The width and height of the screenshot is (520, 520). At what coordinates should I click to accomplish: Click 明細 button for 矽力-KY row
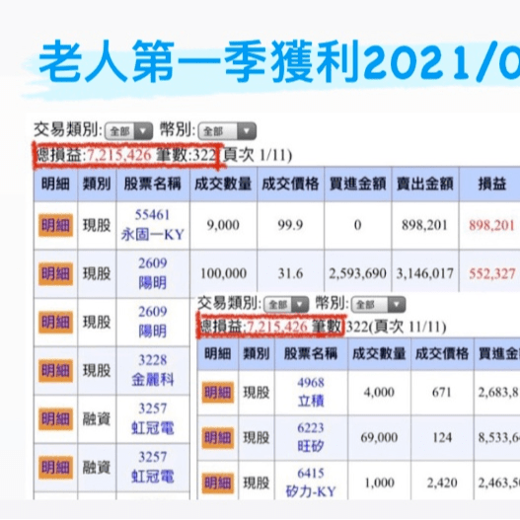point(217,483)
